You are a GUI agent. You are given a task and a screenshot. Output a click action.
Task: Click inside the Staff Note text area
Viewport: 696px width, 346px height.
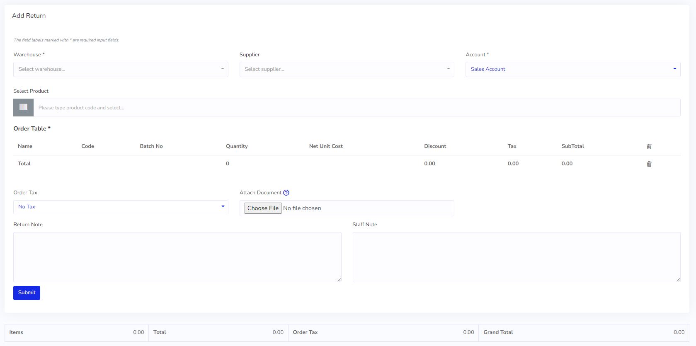[x=516, y=257]
